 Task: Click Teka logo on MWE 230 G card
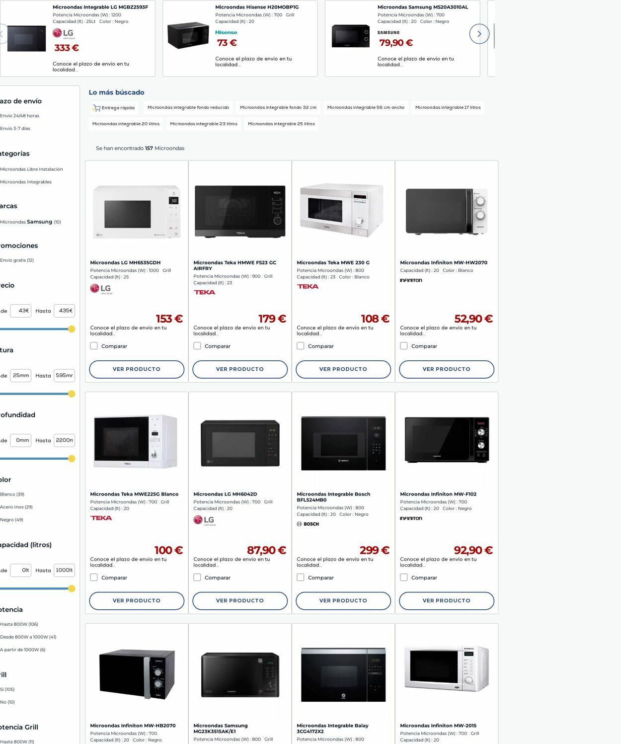click(308, 286)
